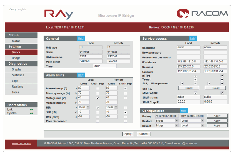Toggle Local Voltage min SNMP trap checkbox
The height and width of the screenshot is (157, 234).
(x=98, y=98)
